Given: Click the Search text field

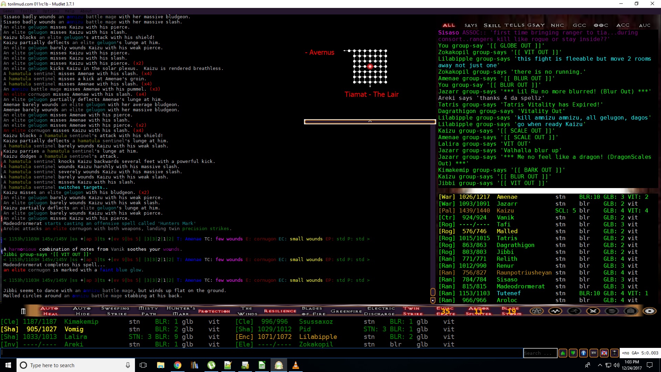Looking at the screenshot, I should click(540, 353).
